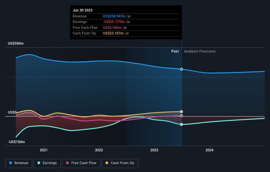Click the Earnings row label in tooltip

coord(80,22)
